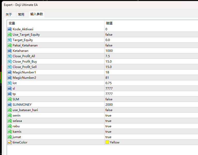This screenshot has width=198, height=155.
Task: Open the jumat true/false value selector
Action: pyautogui.click(x=151, y=137)
